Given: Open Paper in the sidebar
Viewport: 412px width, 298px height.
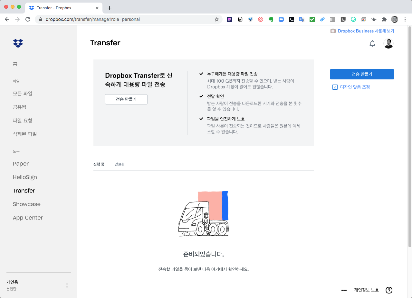Looking at the screenshot, I should (x=21, y=164).
